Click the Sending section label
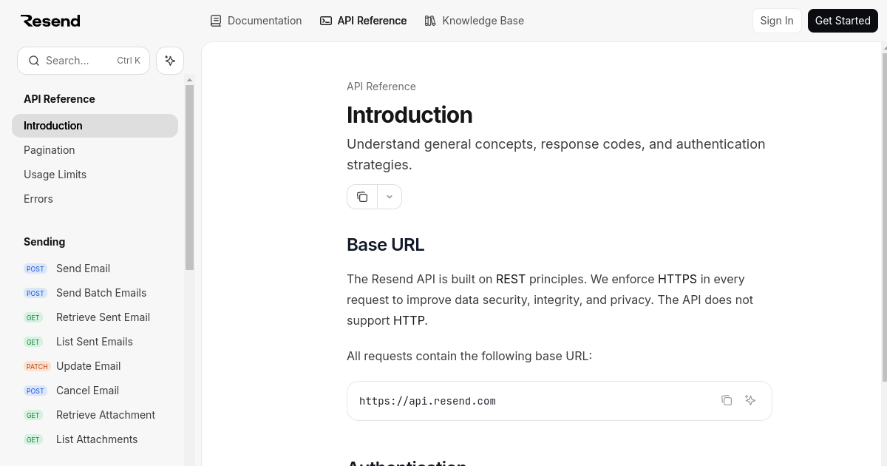Viewport: 887px width, 466px height. [44, 242]
